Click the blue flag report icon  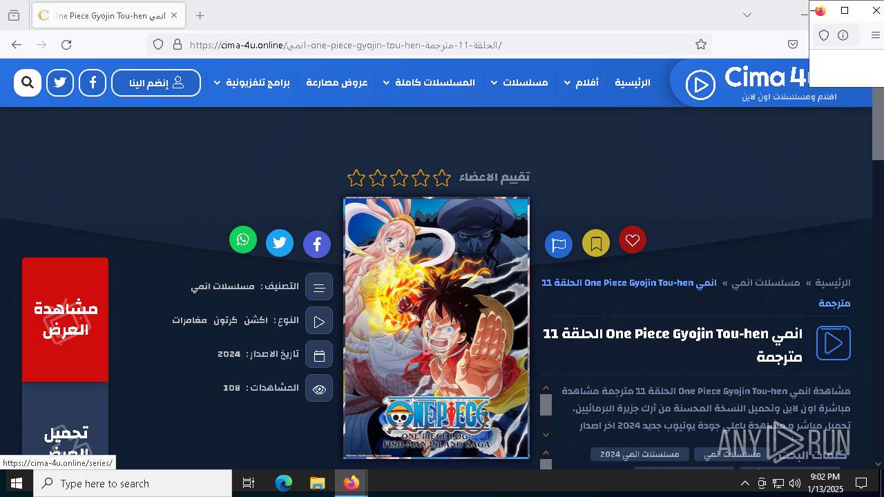coord(559,244)
